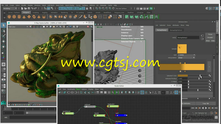Expand ramp editor with the > button
Image resolution: width=221 pixels, height=124 pixels.
[209, 67]
